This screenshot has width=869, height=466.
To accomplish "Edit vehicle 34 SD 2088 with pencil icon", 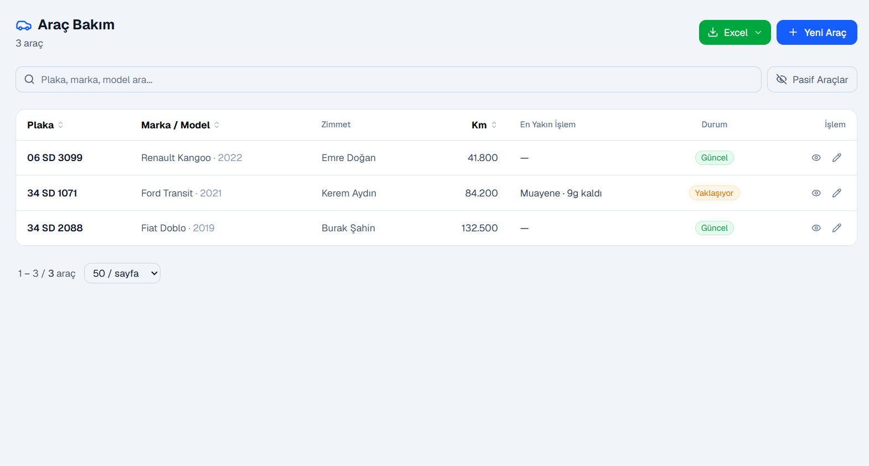I will click(837, 228).
